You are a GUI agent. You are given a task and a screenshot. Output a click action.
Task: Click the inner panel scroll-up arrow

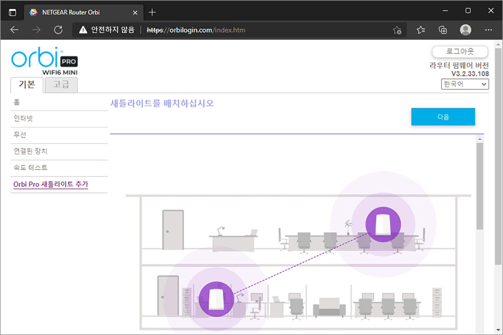[x=480, y=139]
